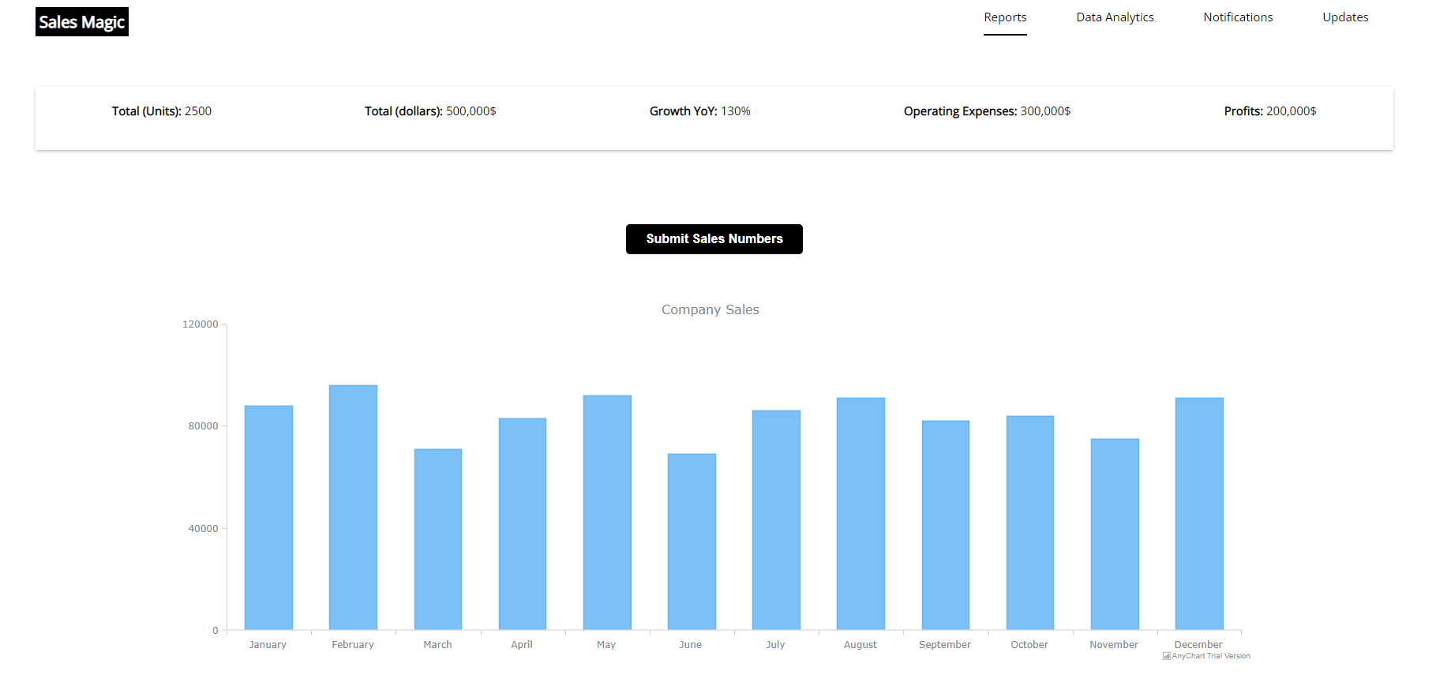
Task: Click the March bar in chart
Action: coord(437,539)
